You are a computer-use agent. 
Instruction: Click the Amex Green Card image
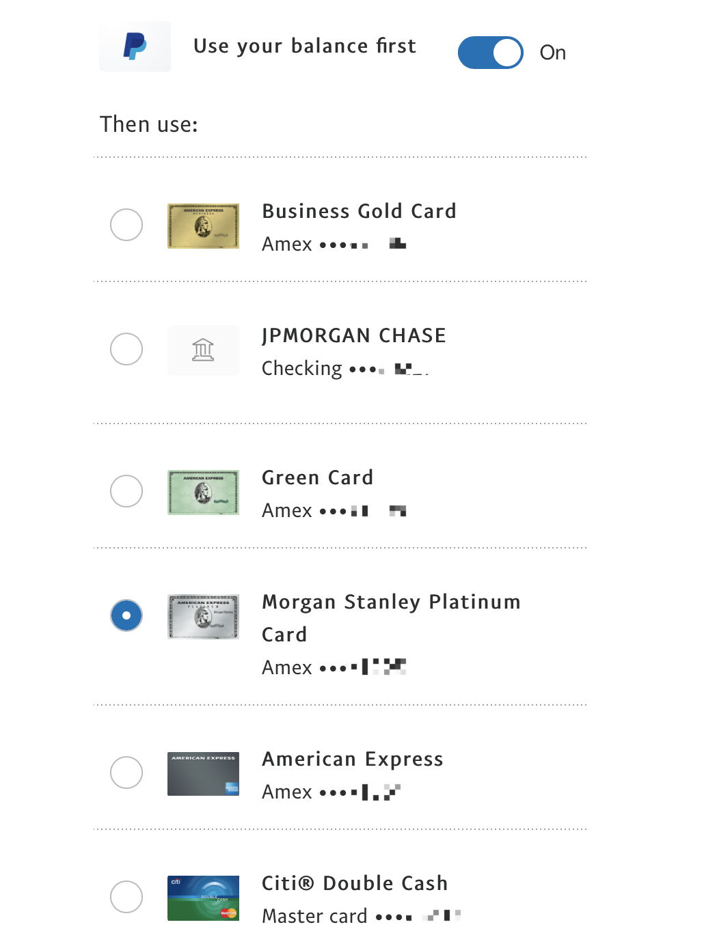coord(203,492)
